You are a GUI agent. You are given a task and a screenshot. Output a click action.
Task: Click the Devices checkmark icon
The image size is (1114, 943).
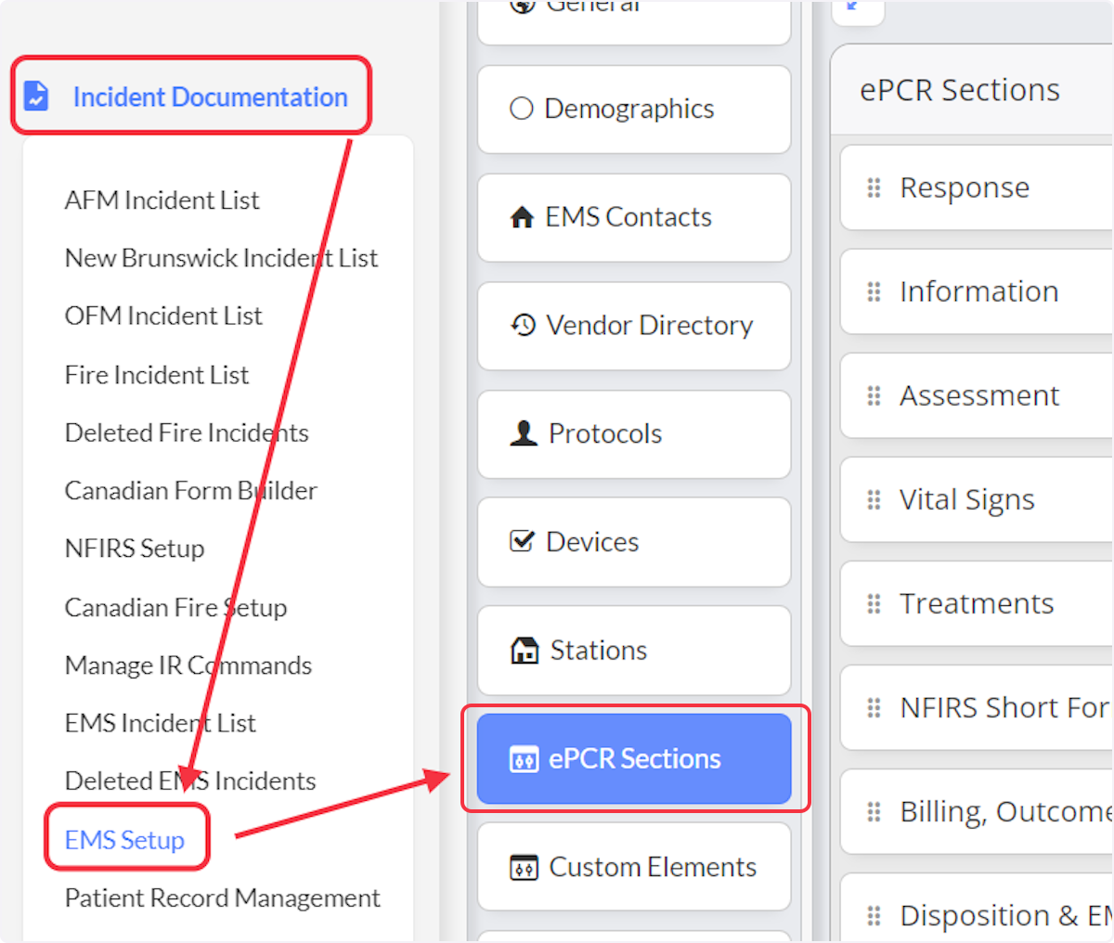point(523,541)
